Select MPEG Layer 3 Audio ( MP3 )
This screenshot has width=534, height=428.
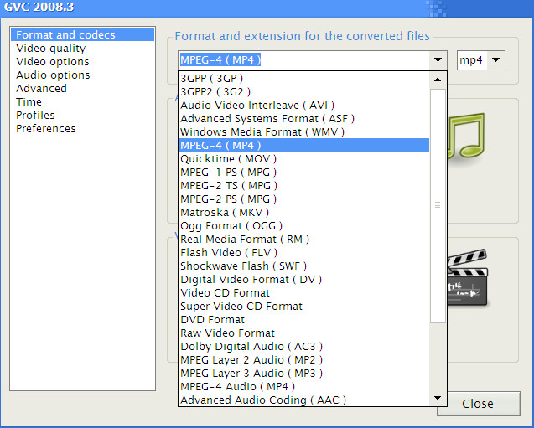pyautogui.click(x=303, y=374)
